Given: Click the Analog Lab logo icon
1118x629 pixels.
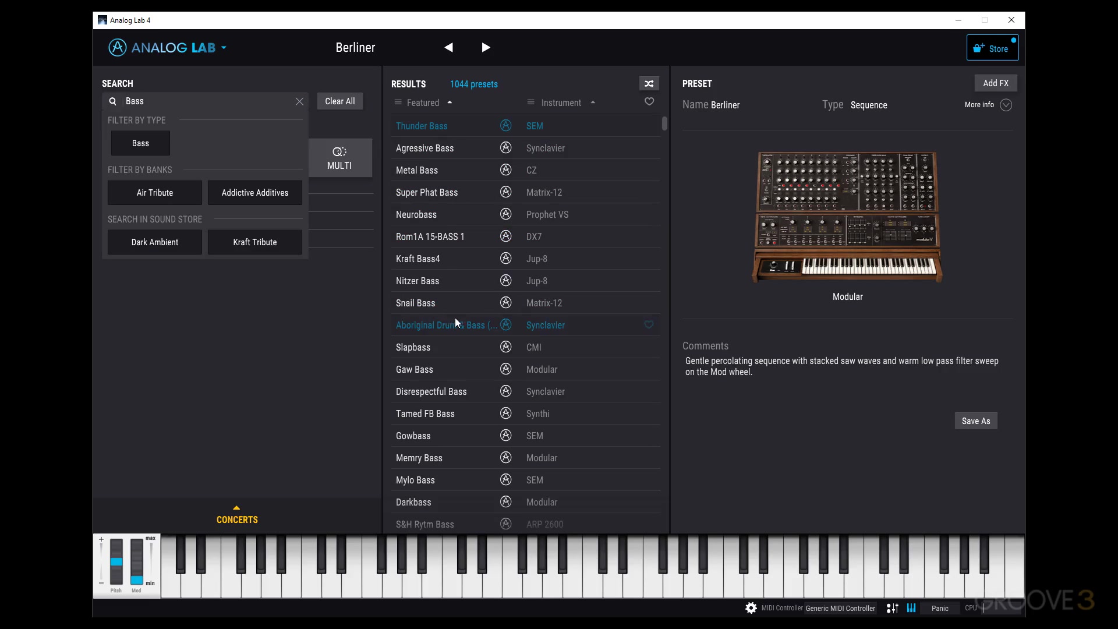Looking at the screenshot, I should (x=117, y=47).
